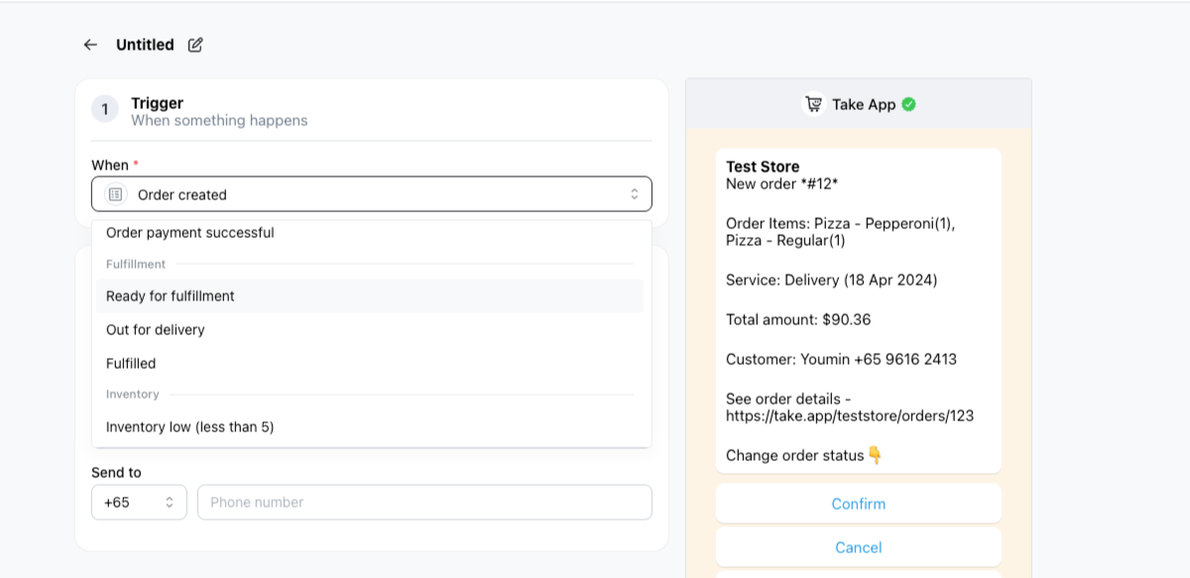Select Inventory low (less than 5)
The image size is (1190, 578).
[370, 427]
